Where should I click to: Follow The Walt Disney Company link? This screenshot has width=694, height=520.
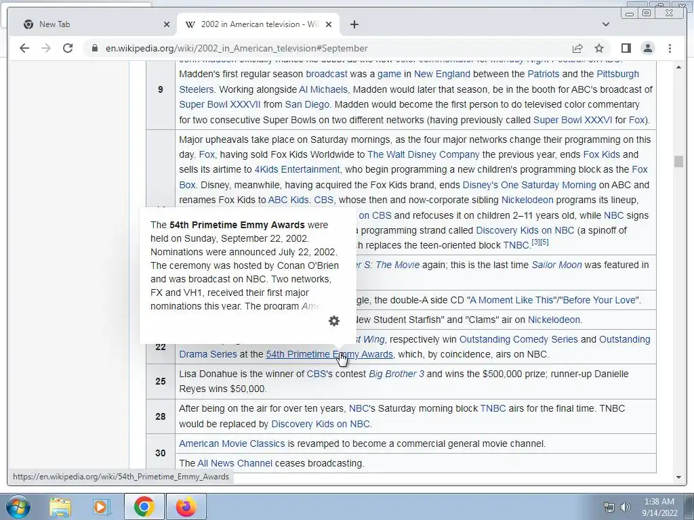point(424,154)
